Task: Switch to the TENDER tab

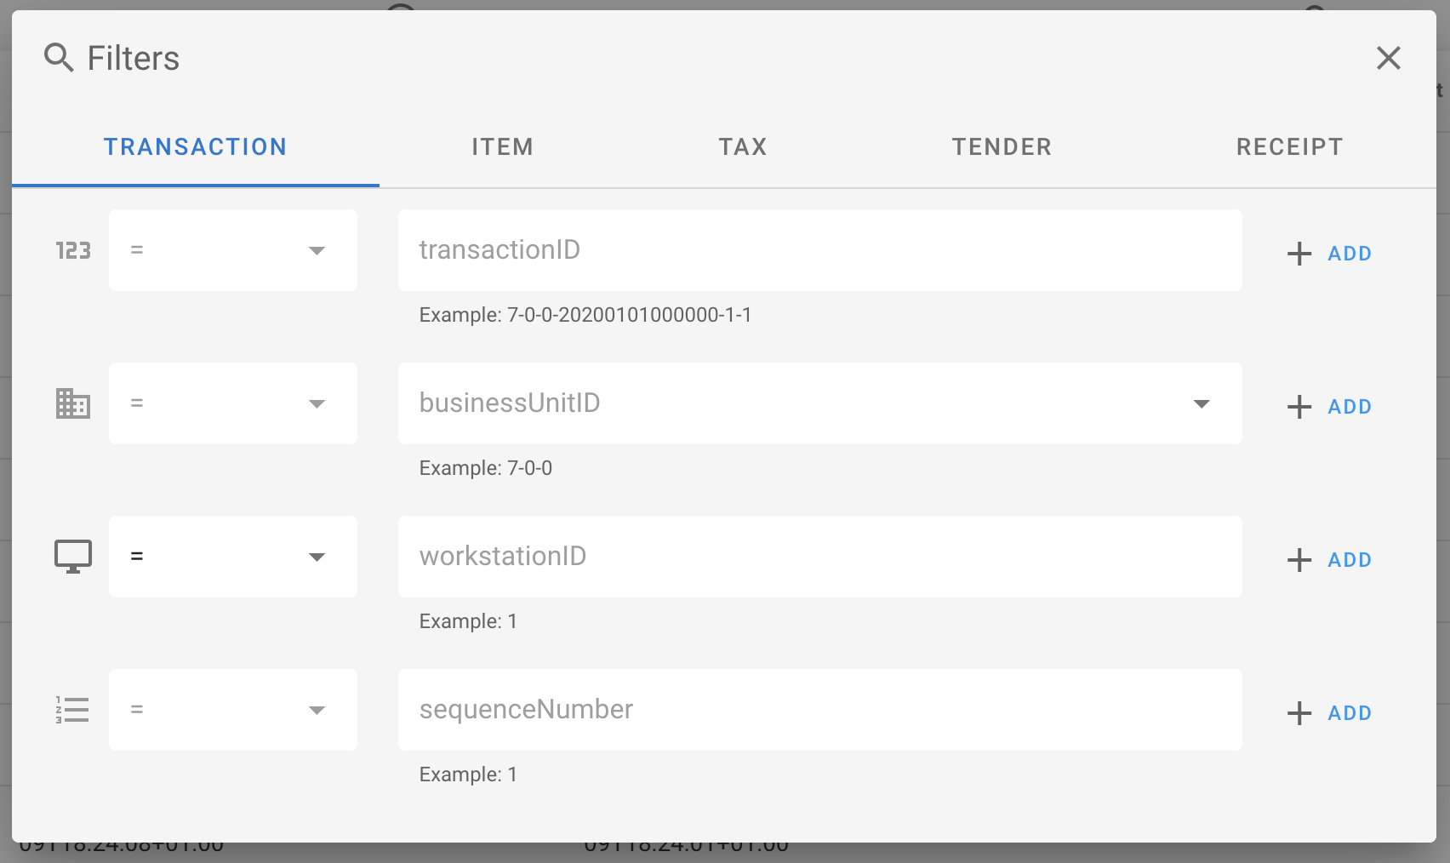Action: click(x=1002, y=146)
